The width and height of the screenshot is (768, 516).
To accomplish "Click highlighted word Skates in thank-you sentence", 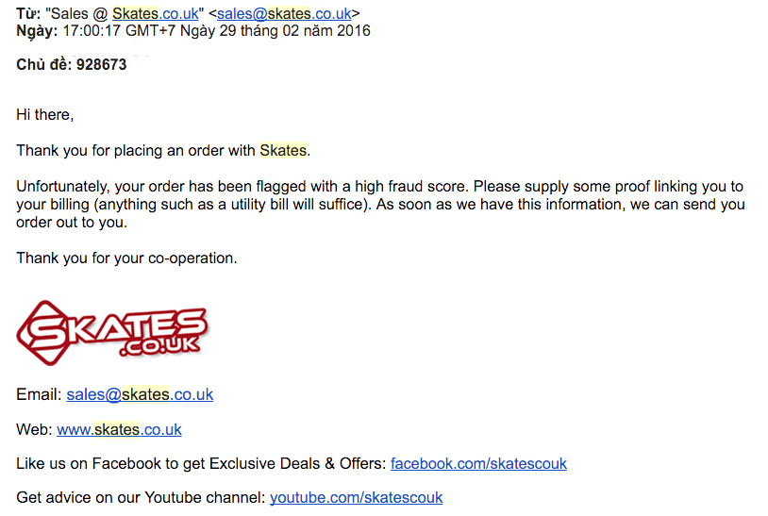I will click(x=283, y=150).
